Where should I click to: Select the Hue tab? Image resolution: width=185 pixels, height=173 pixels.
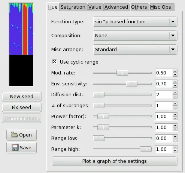click(x=53, y=7)
